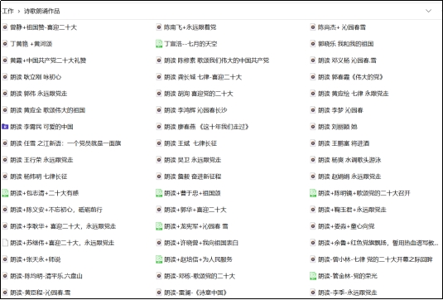Screen dimensions: 443x300
Task: Click the green icon of 朗读+龙宪军+沁园春 雪
Action: (x=159, y=226)
